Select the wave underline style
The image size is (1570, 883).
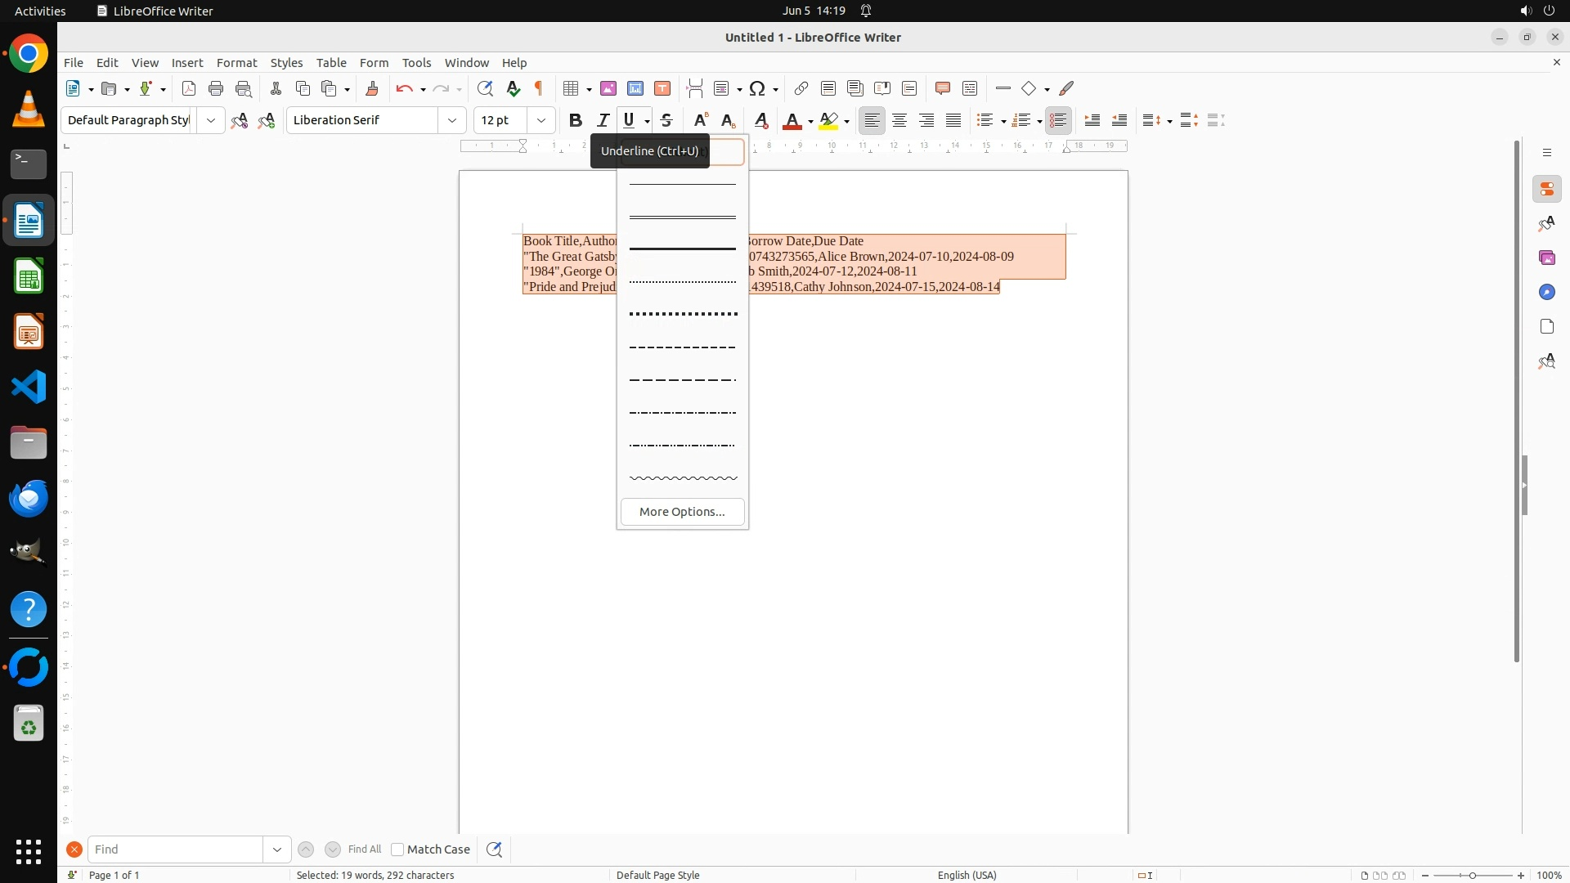[683, 478]
